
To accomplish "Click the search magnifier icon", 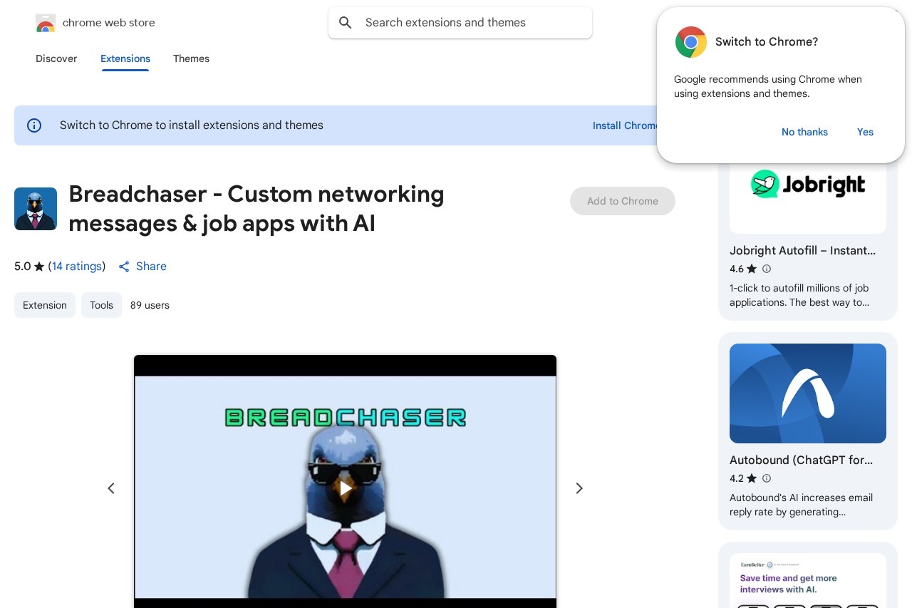I will (x=346, y=23).
